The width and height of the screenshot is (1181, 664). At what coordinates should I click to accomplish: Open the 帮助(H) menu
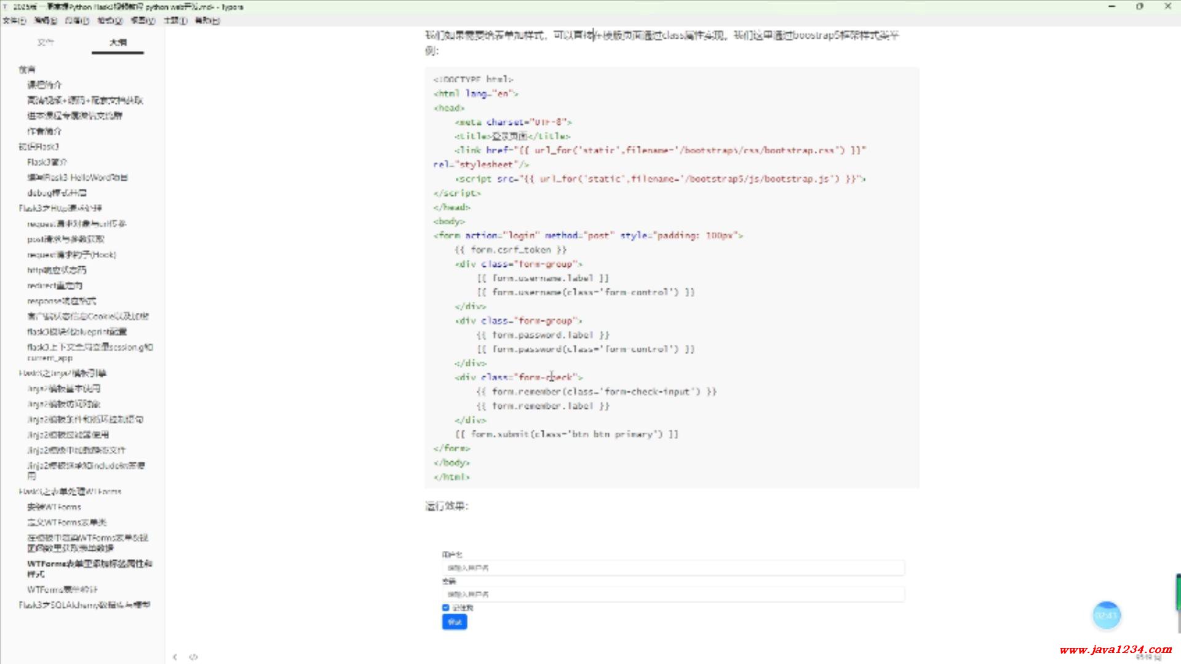tap(207, 20)
